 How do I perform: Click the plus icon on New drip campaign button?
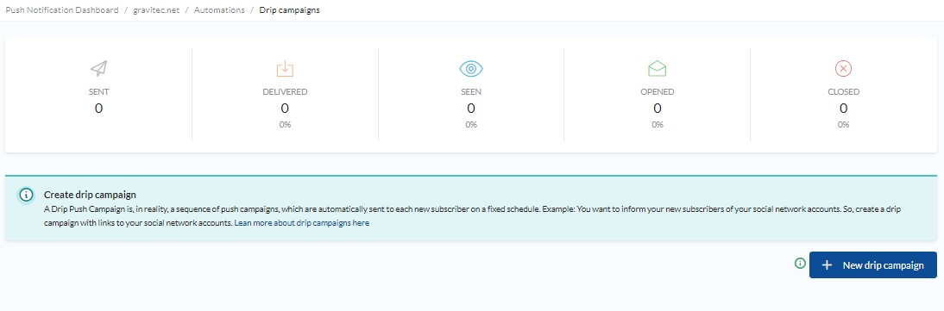click(x=828, y=265)
